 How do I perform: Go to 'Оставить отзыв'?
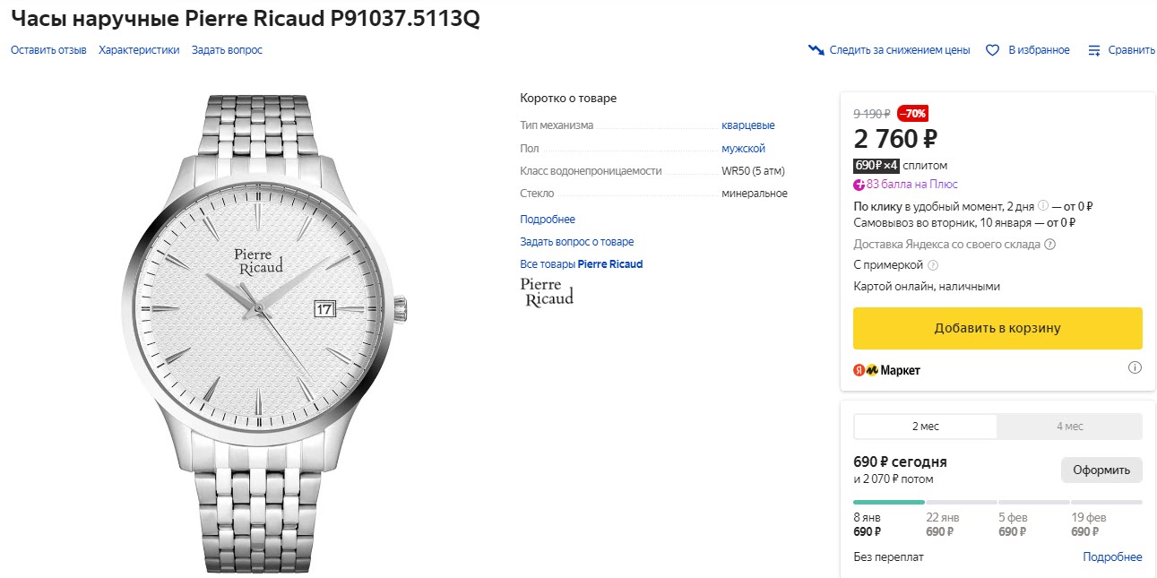48,50
